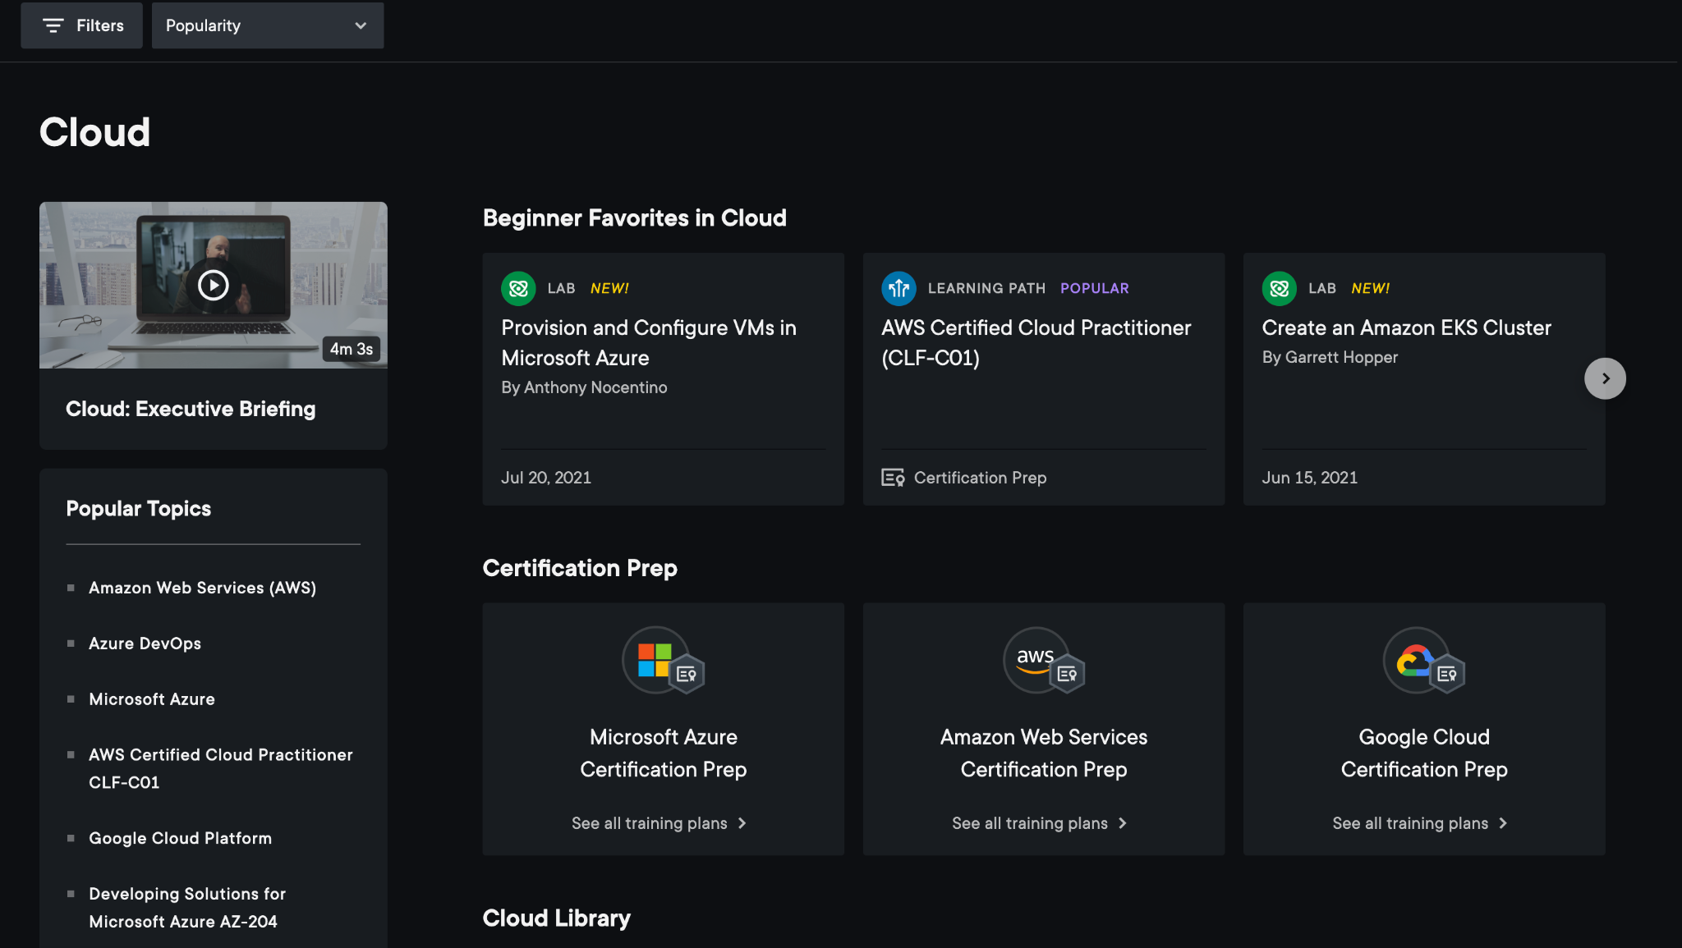Viewport: 1682px width, 948px height.
Task: Click the filter lines icon
Action: [53, 25]
